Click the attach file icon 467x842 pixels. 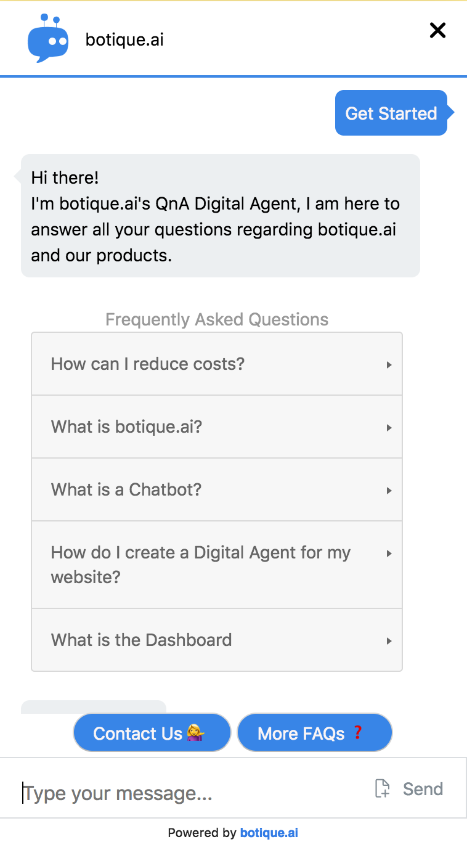click(383, 788)
